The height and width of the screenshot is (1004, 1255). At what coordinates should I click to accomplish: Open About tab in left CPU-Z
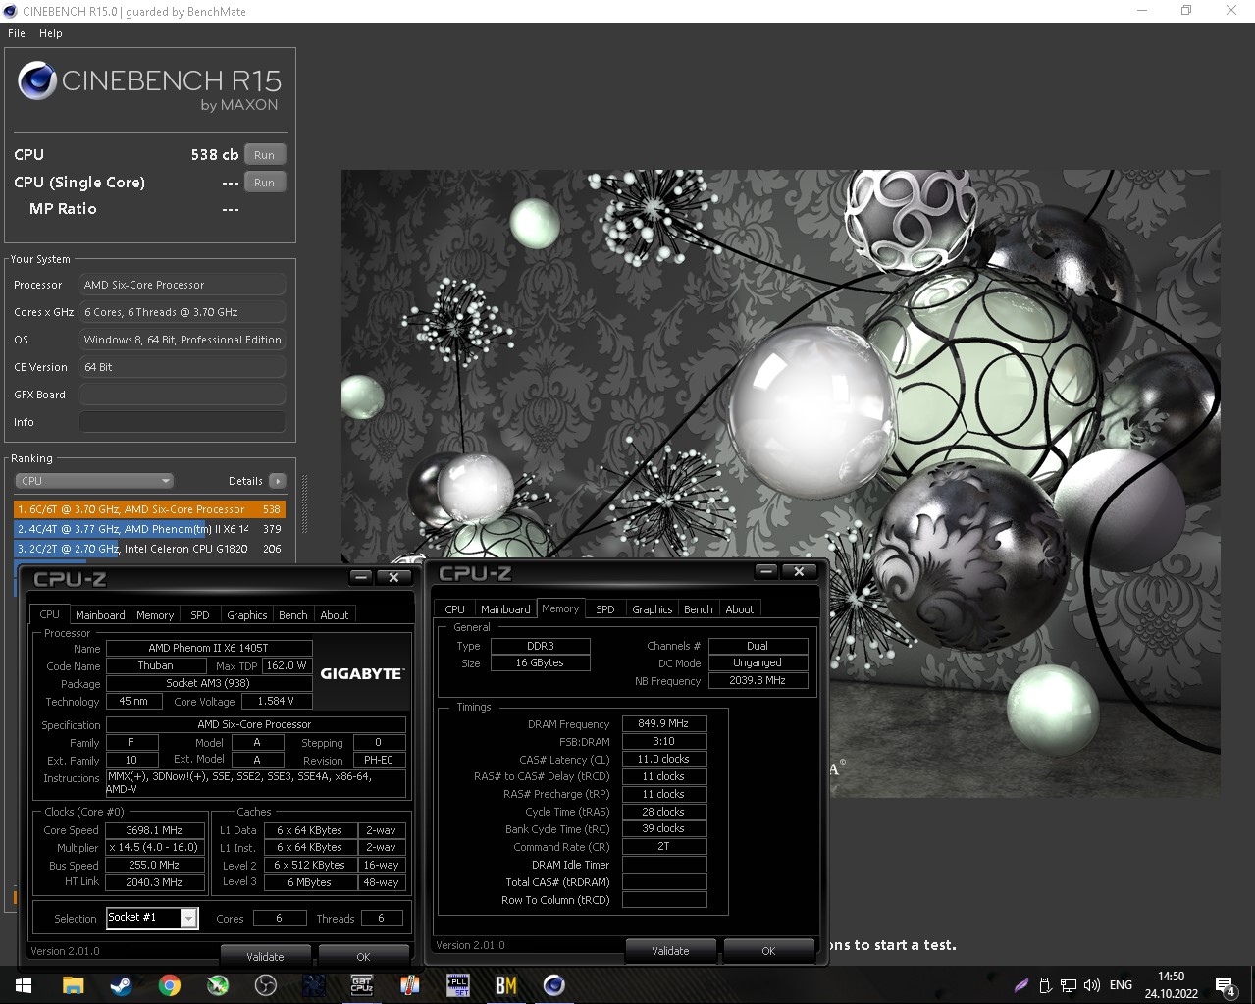pos(335,615)
